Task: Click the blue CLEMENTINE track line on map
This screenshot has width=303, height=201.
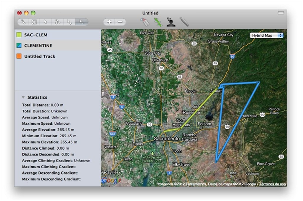Action: [x=237, y=123]
